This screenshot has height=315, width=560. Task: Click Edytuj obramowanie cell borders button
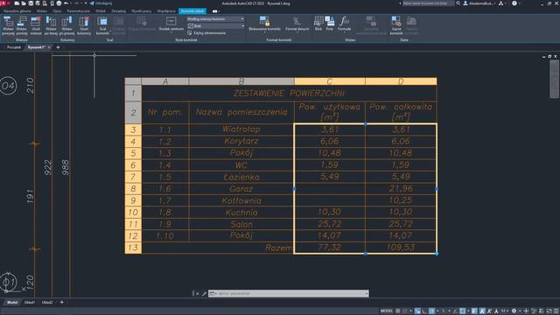(x=206, y=33)
